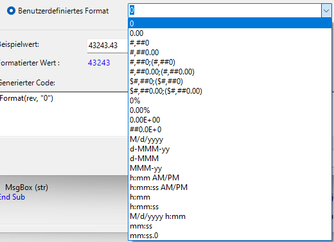Image resolution: width=334 pixels, height=242 pixels.
Task: Click the MsgBox (str) code line
Action: (x=26, y=187)
